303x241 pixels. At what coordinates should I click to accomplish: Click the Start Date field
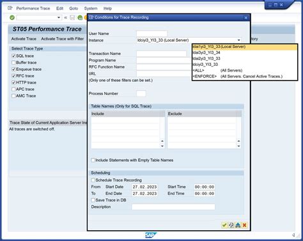(144, 187)
